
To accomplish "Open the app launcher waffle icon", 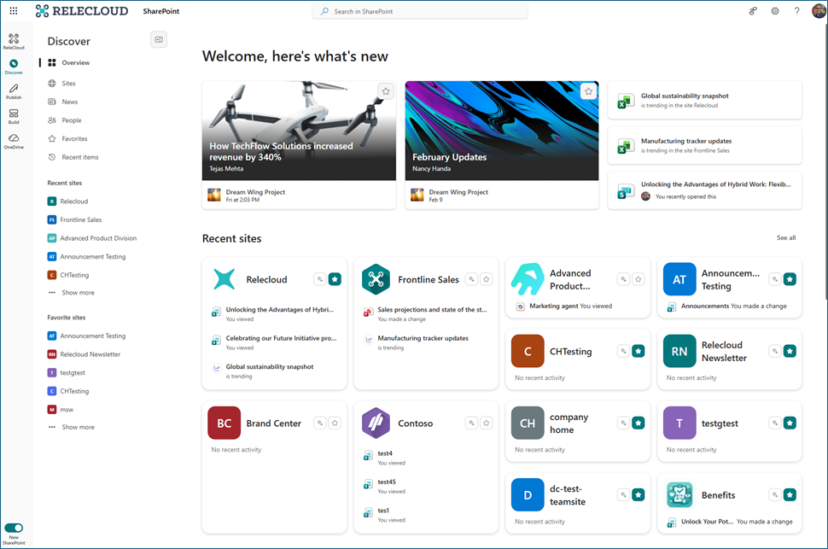I will (14, 11).
